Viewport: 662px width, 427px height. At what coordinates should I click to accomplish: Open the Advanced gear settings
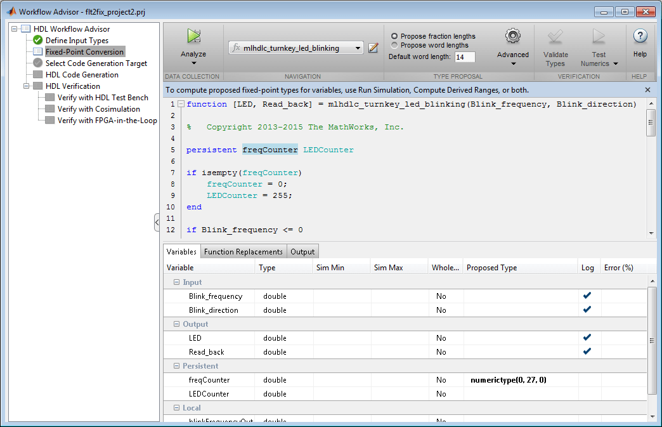tap(512, 36)
